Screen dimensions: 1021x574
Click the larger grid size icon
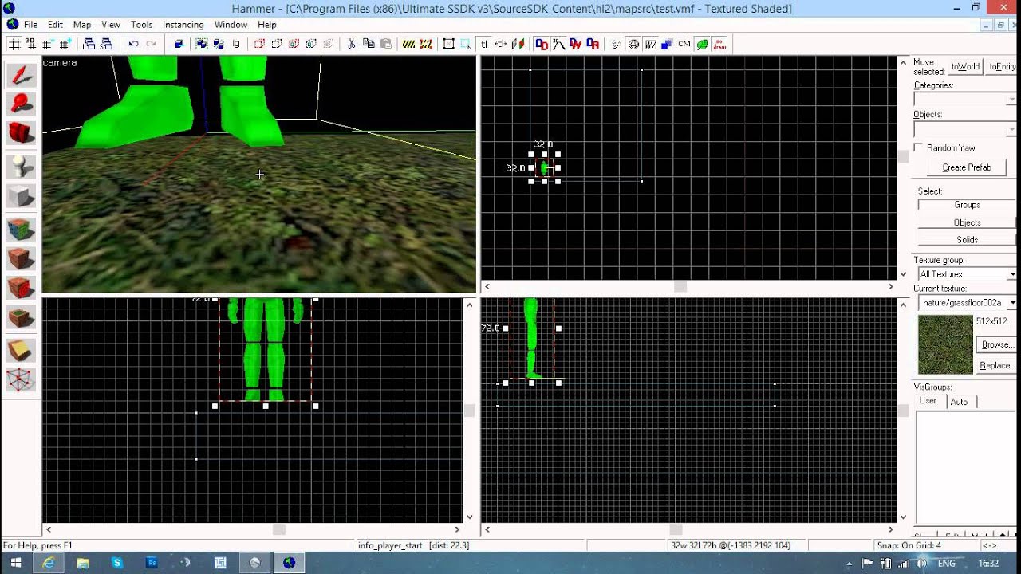[65, 44]
